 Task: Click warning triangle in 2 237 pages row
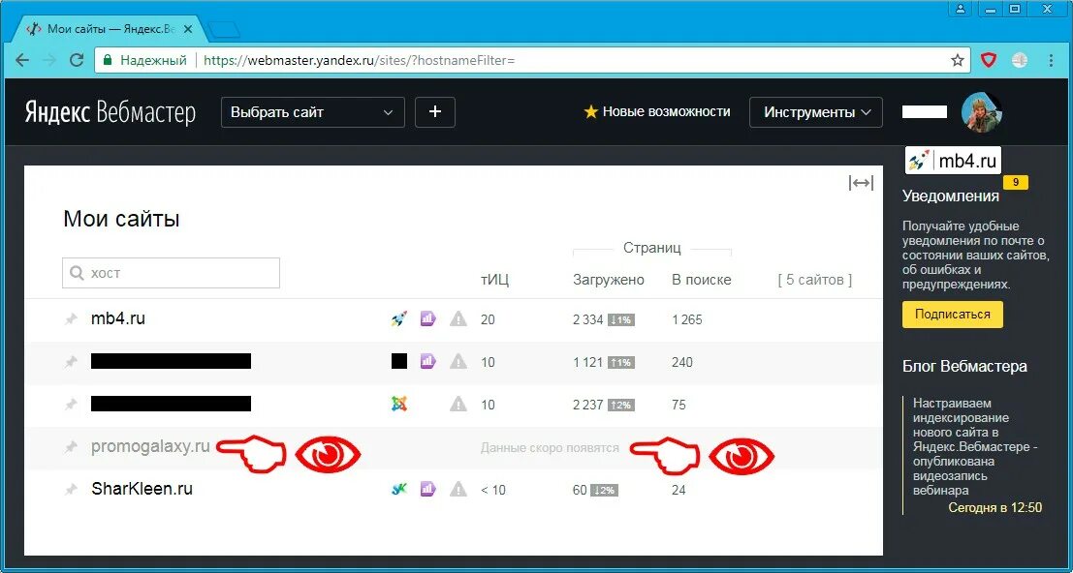coord(458,405)
